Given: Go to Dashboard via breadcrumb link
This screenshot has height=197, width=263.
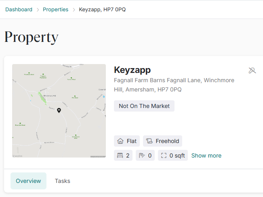Looking at the screenshot, I should point(19,9).
